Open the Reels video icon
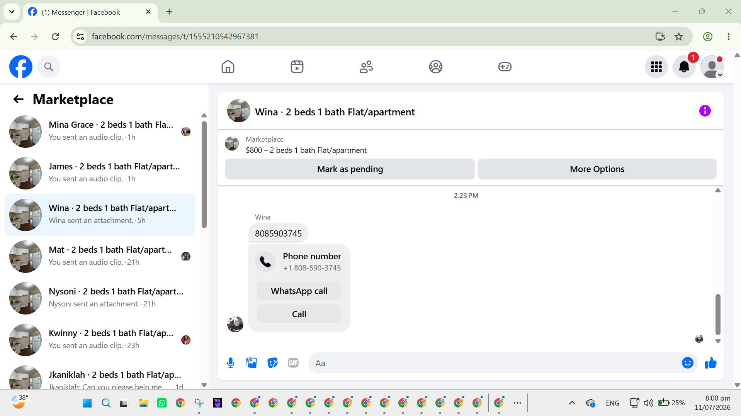This screenshot has height=416, width=741. [297, 67]
